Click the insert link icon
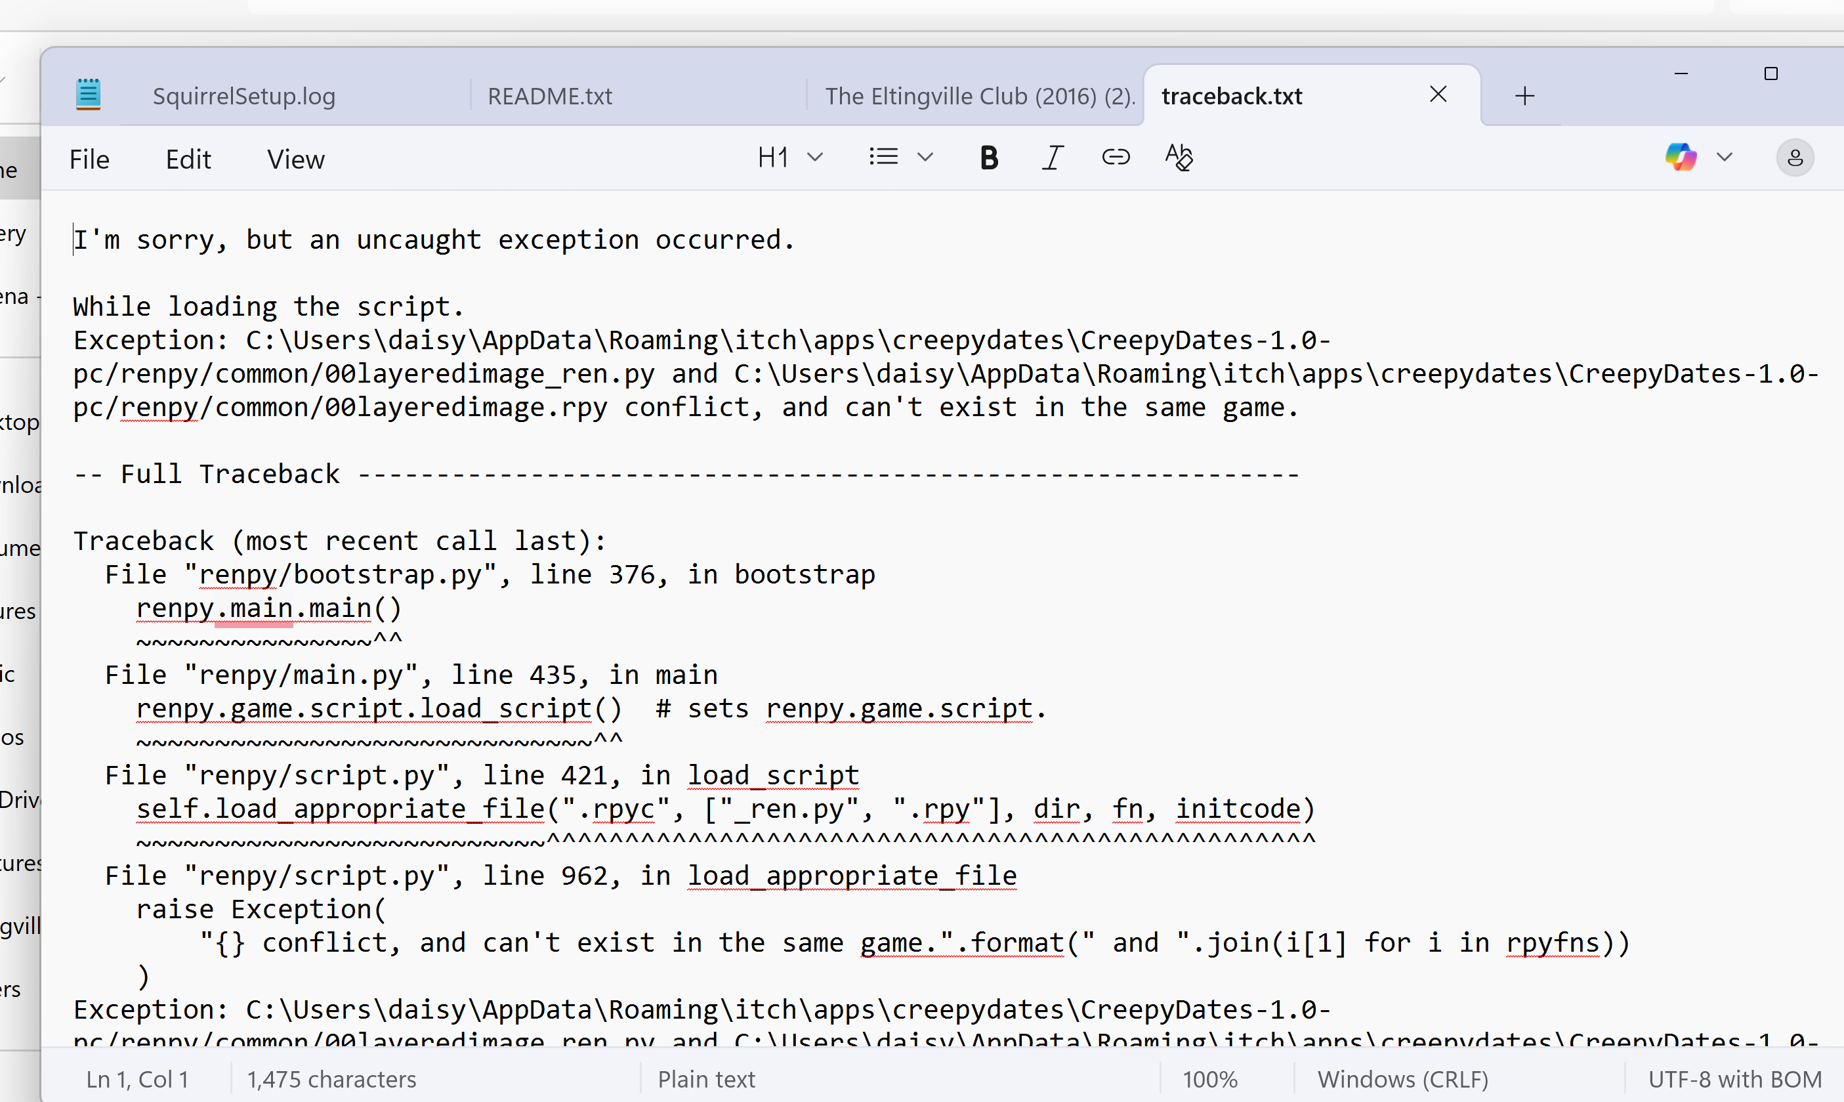This screenshot has height=1102, width=1844. 1115,158
